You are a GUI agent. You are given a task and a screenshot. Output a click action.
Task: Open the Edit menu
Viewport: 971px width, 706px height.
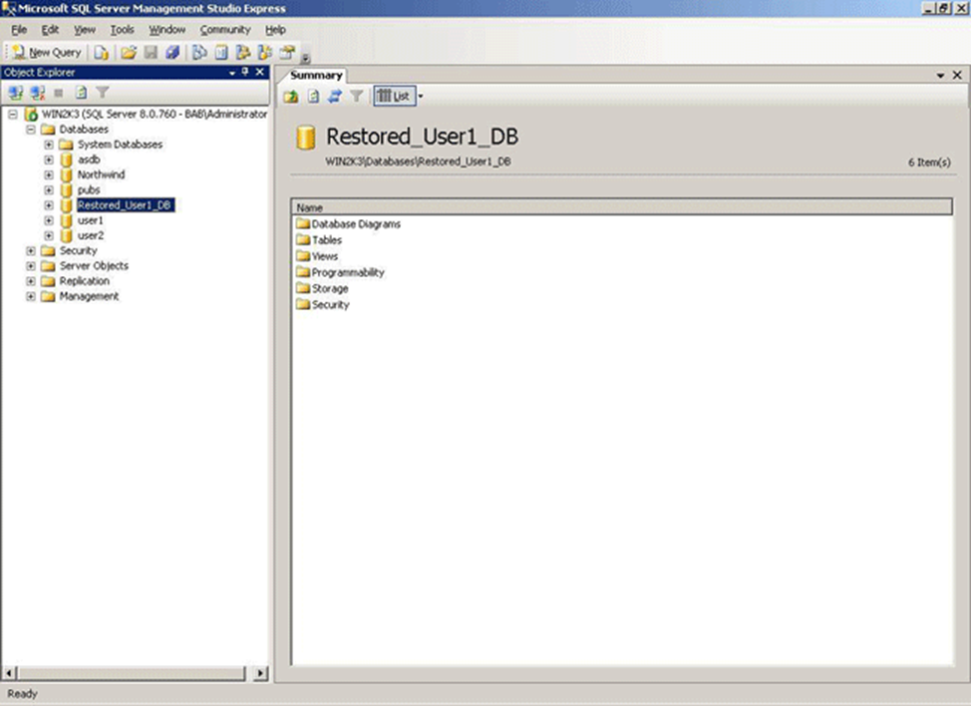click(50, 30)
